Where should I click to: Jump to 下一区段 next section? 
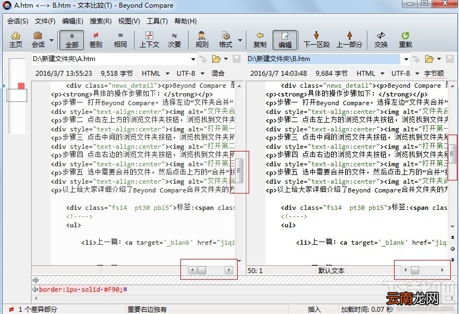coord(316,40)
